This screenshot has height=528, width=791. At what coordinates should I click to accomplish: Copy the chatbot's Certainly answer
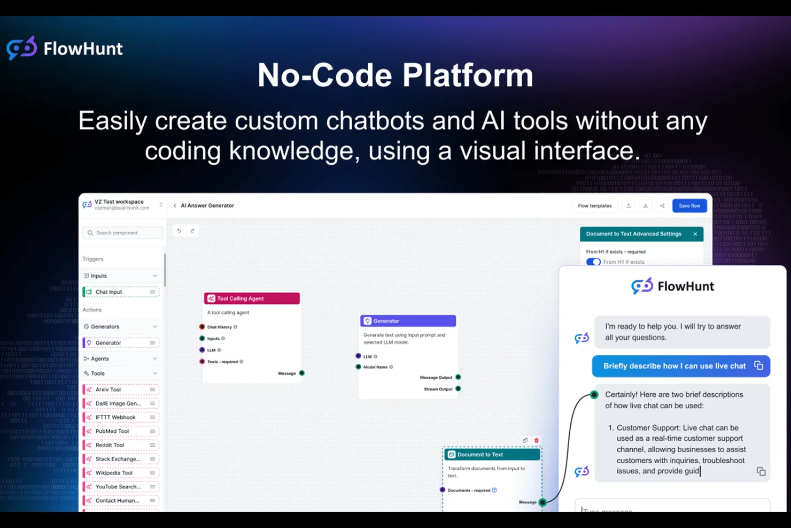point(761,471)
